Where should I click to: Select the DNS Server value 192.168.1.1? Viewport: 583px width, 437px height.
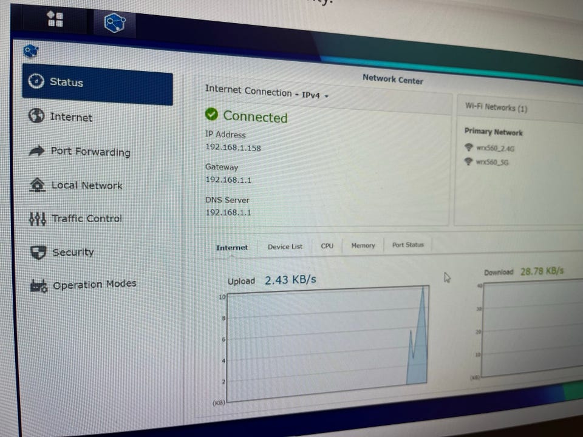click(x=228, y=212)
